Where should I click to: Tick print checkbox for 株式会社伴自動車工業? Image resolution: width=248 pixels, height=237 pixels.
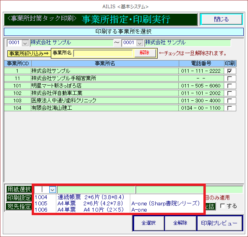point(230,93)
